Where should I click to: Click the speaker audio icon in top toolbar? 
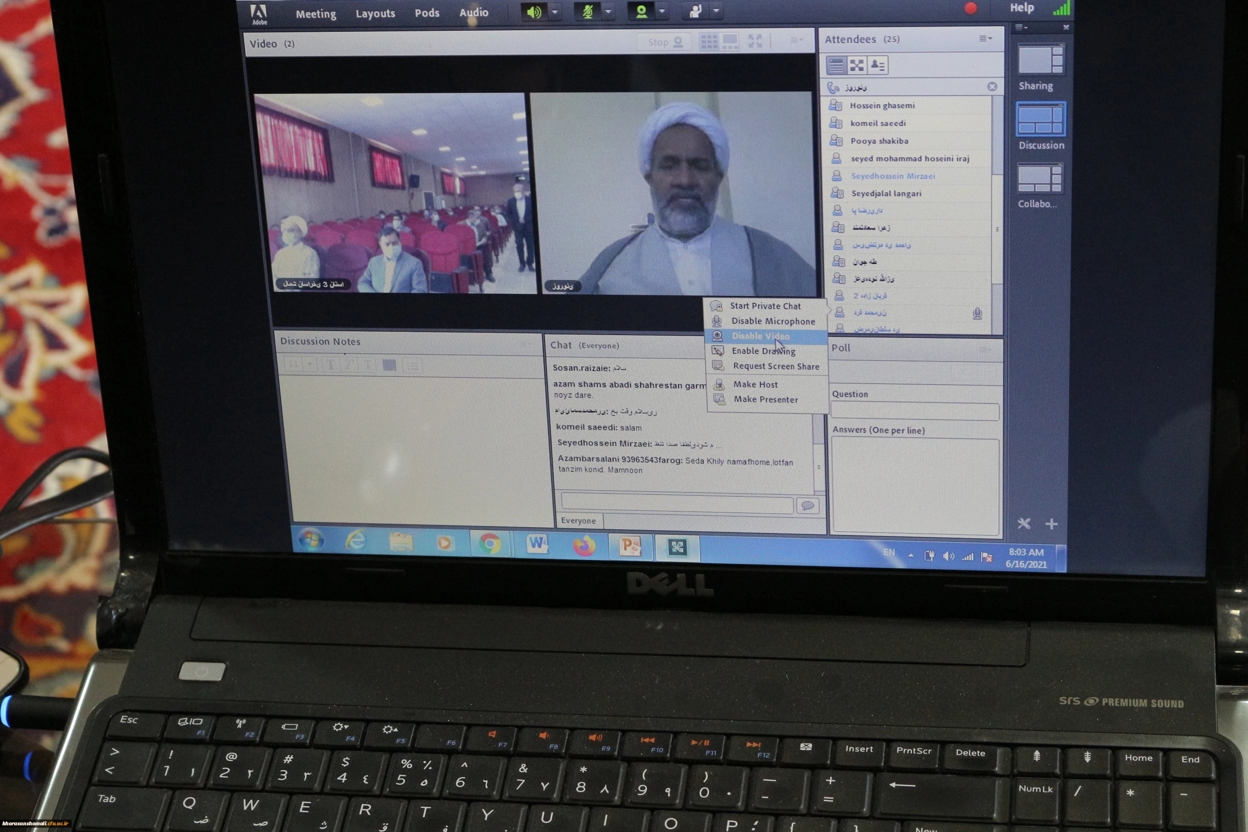click(x=533, y=12)
